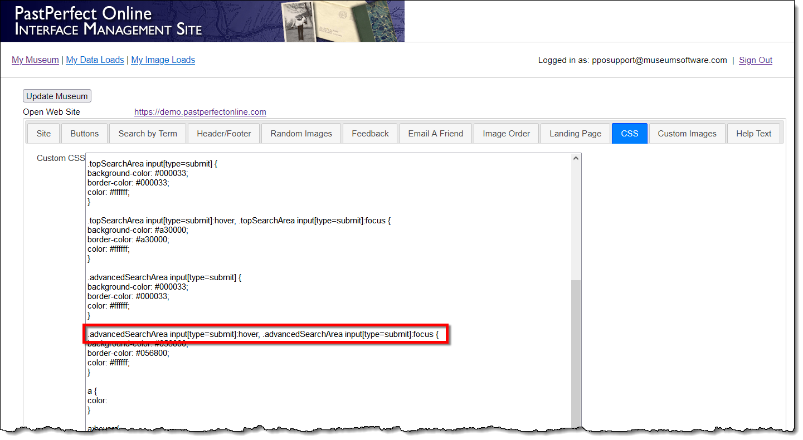Open the Search by Term tab
Image resolution: width=803 pixels, height=440 pixels.
(x=148, y=134)
